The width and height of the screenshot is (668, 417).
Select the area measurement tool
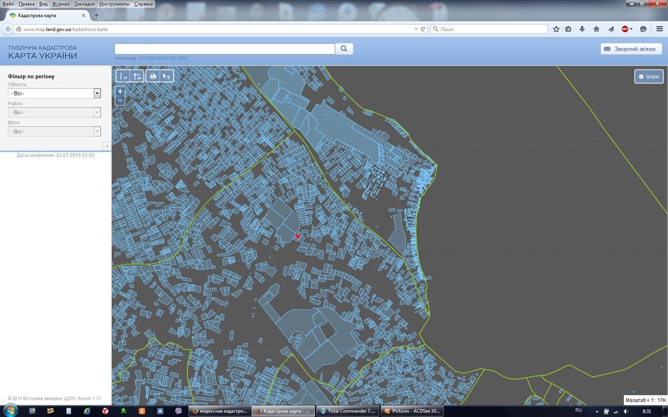coord(136,76)
